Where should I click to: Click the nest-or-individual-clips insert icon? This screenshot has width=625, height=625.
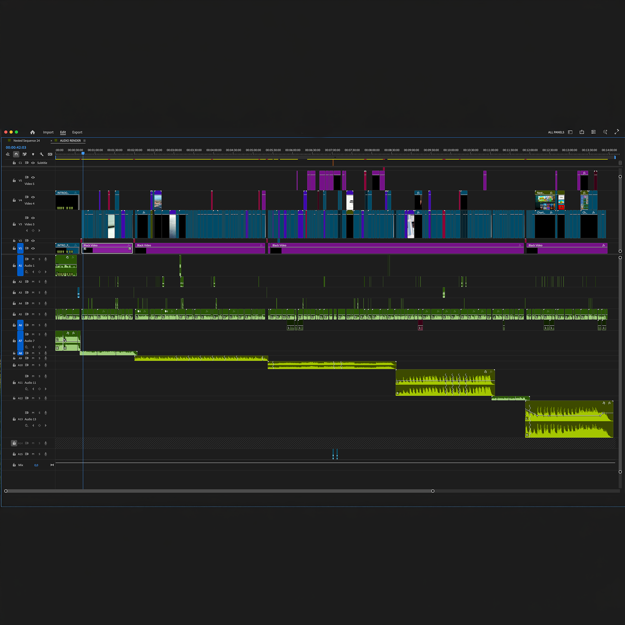click(8, 154)
